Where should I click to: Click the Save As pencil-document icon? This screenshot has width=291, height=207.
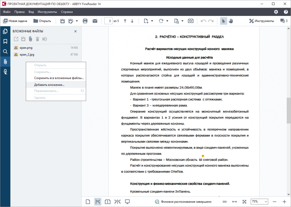[x=71, y=21]
